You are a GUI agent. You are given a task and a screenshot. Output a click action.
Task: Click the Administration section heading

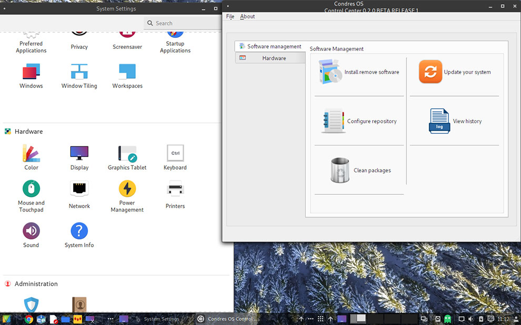tap(36, 284)
